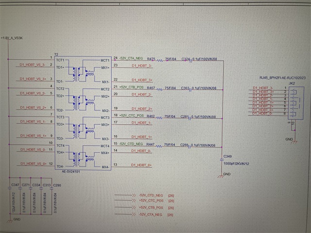This screenshot has height=233, width=311.
Task: Select capacitor C303 symbol
Action: 190,90
